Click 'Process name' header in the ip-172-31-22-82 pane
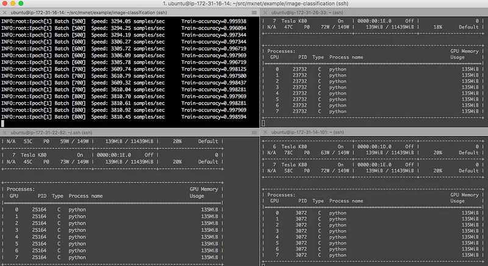Image resolution: width=488 pixels, height=266 pixels. [85, 196]
